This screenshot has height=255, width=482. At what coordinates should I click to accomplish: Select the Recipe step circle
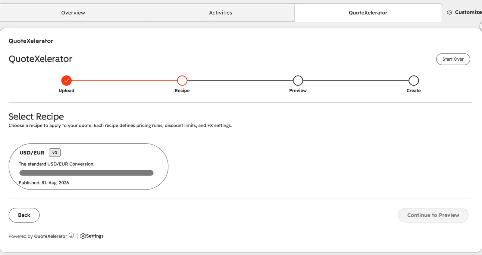[182, 80]
